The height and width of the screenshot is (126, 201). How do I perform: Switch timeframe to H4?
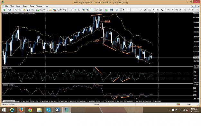(189, 10)
